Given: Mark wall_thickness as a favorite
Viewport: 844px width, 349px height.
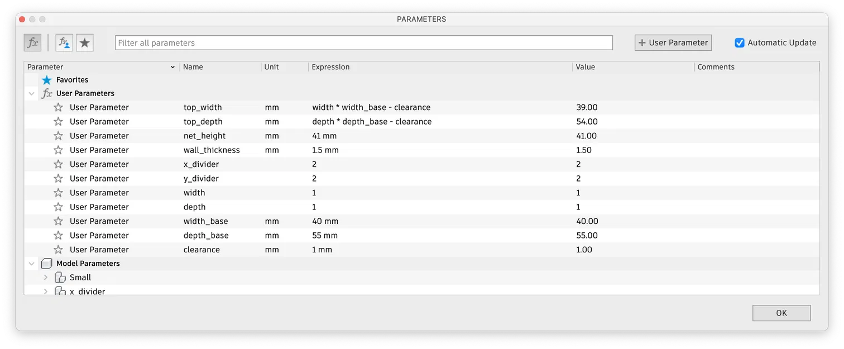Looking at the screenshot, I should (58, 150).
